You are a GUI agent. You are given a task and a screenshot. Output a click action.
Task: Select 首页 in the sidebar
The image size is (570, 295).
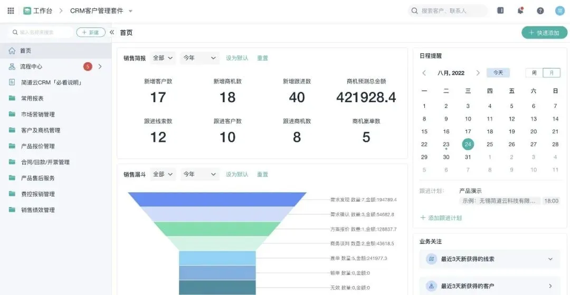[x=55, y=51]
